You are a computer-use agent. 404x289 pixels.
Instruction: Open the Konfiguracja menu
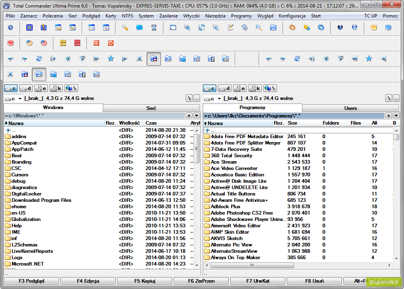point(292,16)
